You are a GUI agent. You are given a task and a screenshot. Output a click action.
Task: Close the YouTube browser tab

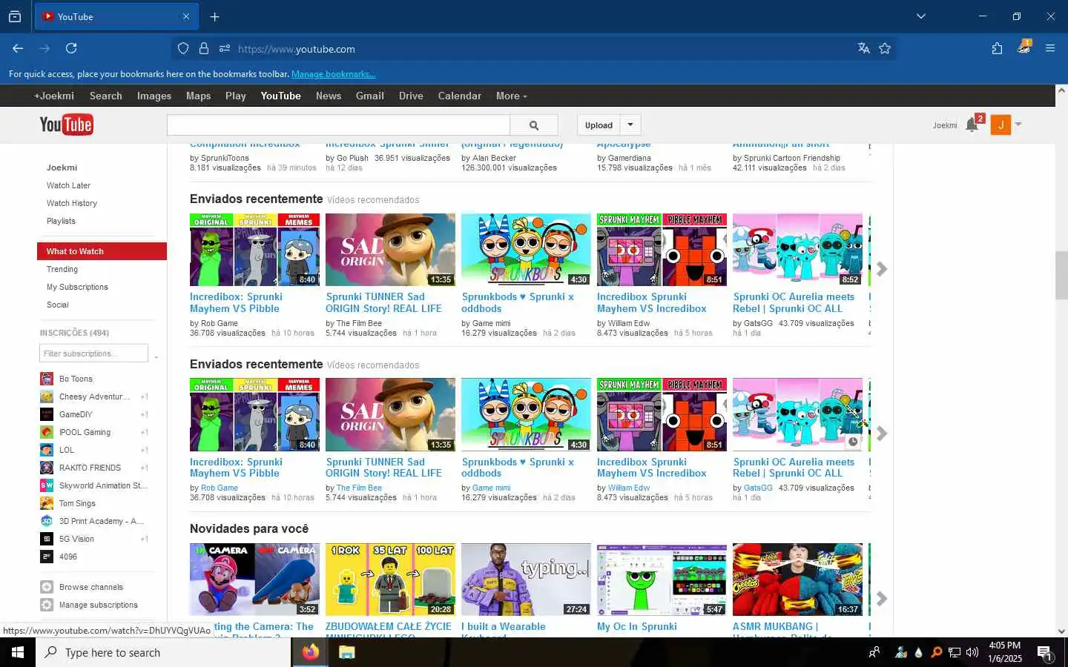pyautogui.click(x=186, y=16)
